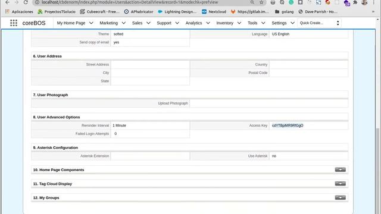
Task: Expand the Tag Cloud Display section
Action: (x=340, y=184)
